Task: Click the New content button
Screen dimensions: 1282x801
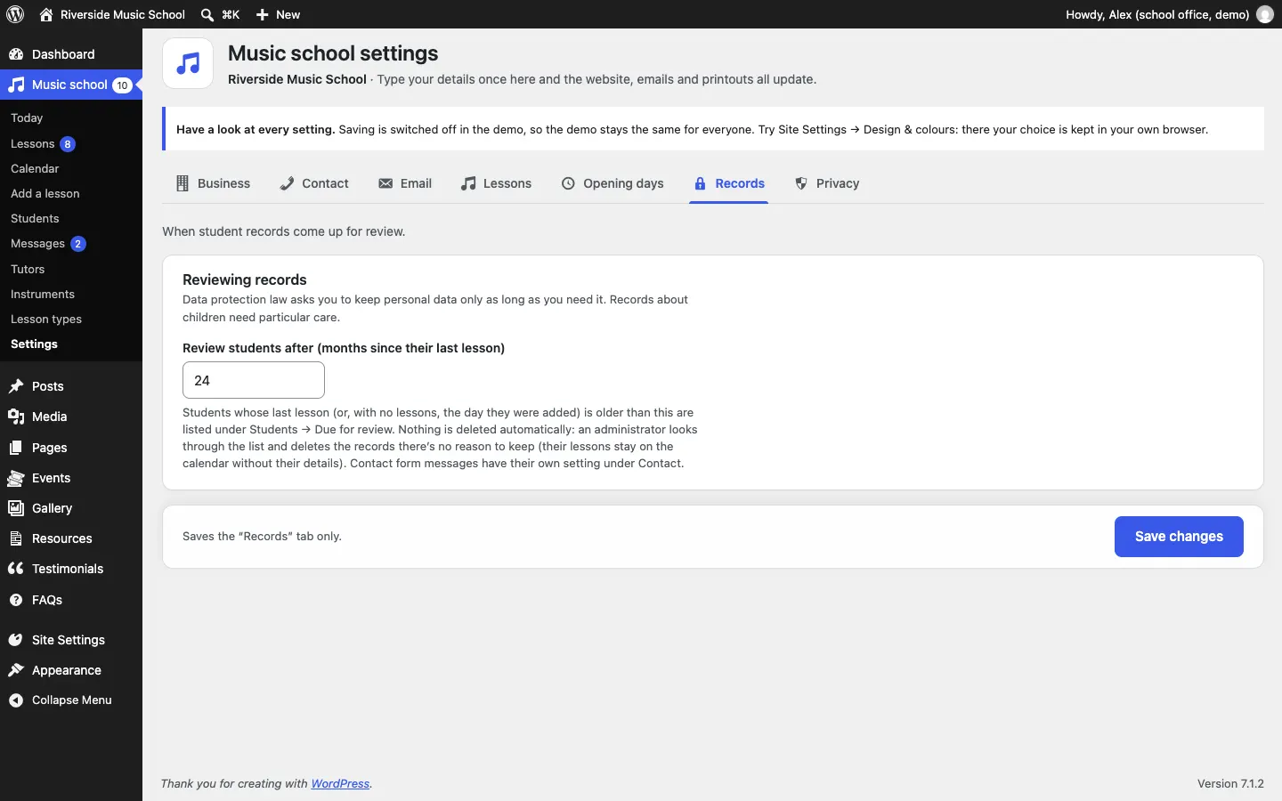Action: (x=278, y=14)
